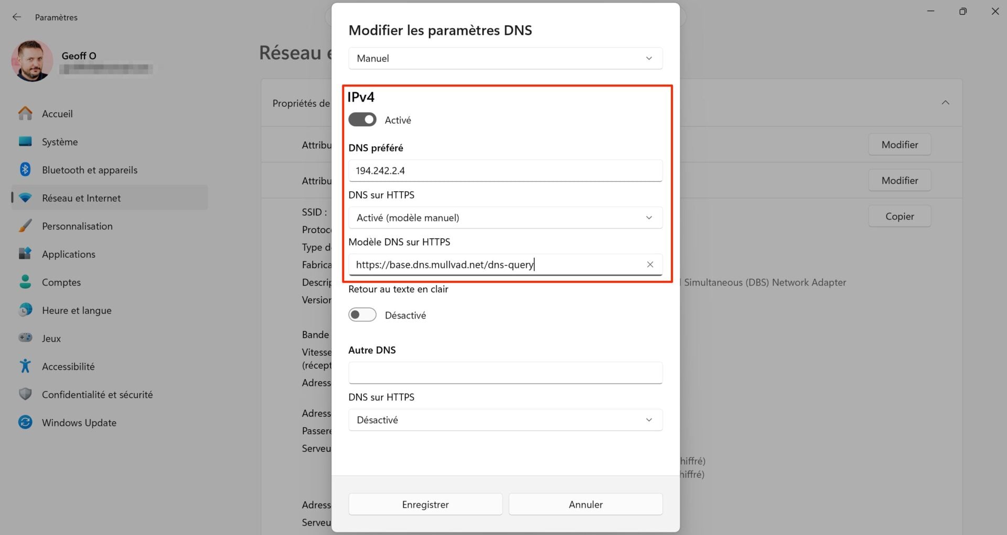Open the preferred DNS sur HTTPS dropdown
1007x535 pixels.
click(505, 217)
